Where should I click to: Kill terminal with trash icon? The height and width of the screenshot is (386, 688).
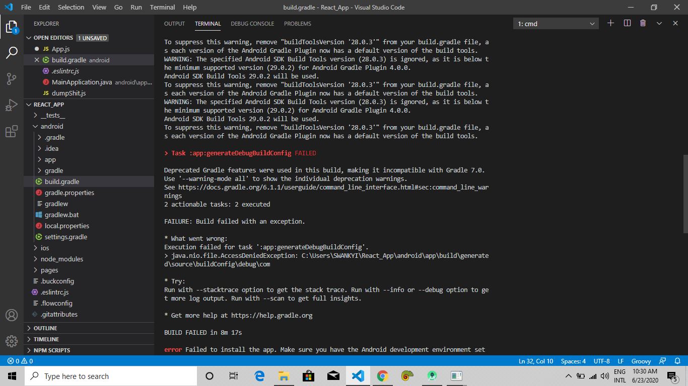click(643, 23)
